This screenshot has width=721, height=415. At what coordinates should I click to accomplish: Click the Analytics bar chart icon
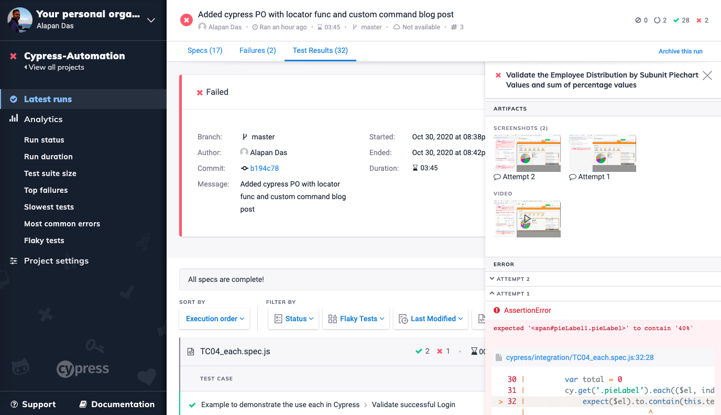tap(14, 119)
